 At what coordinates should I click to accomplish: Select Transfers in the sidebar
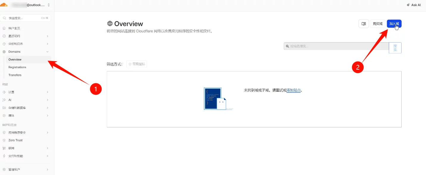tap(15, 75)
